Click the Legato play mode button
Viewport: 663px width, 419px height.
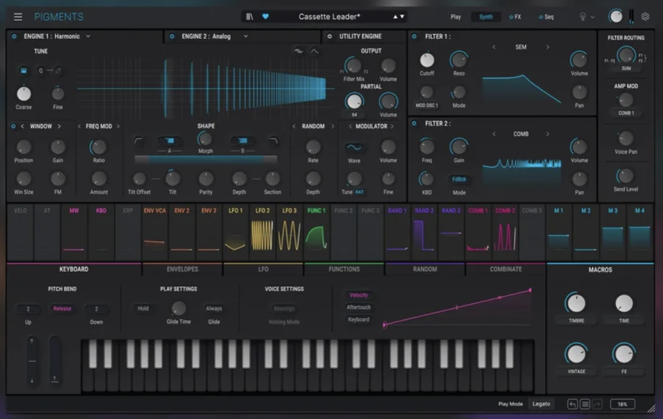coord(541,404)
